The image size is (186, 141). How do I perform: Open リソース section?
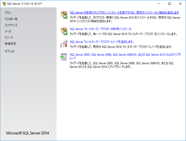9,38
